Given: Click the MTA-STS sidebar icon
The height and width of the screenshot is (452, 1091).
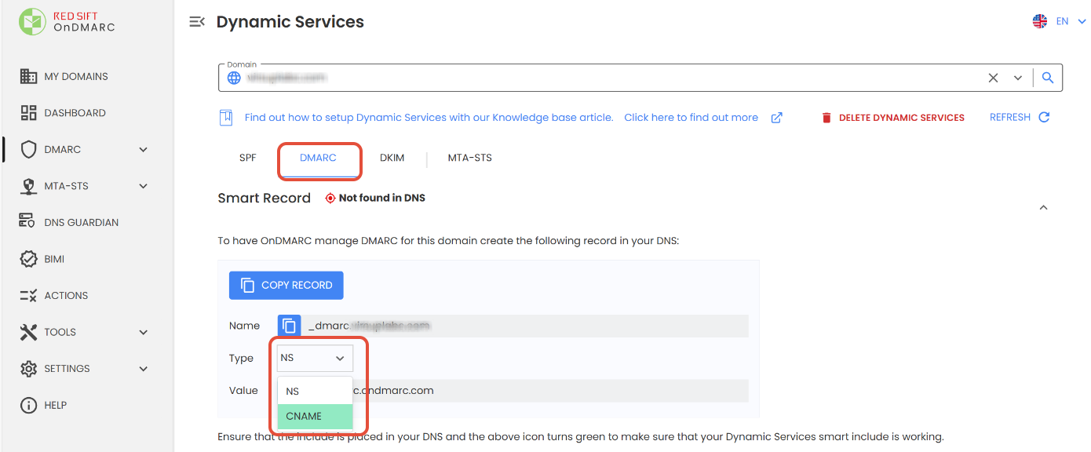Looking at the screenshot, I should [x=28, y=186].
